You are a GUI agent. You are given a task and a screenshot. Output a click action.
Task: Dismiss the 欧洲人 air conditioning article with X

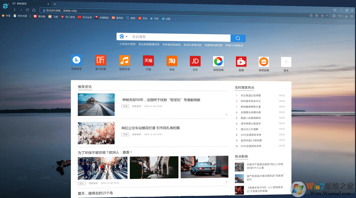click(x=226, y=182)
